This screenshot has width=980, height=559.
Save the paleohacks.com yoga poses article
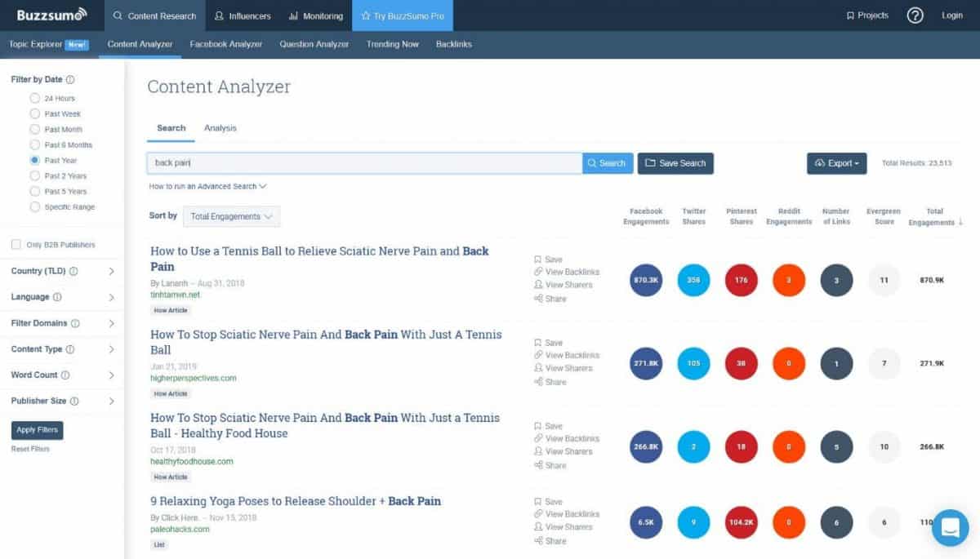coord(548,502)
